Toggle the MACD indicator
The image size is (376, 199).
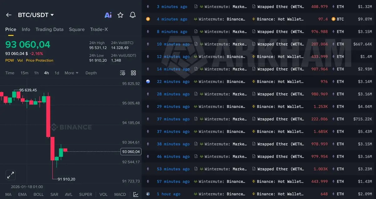120,194
